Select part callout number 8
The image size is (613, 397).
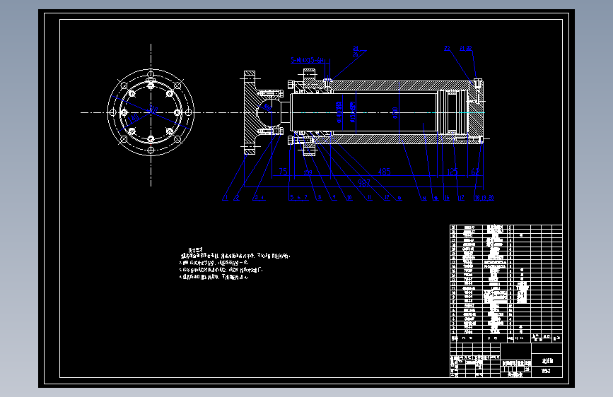coord(320,198)
